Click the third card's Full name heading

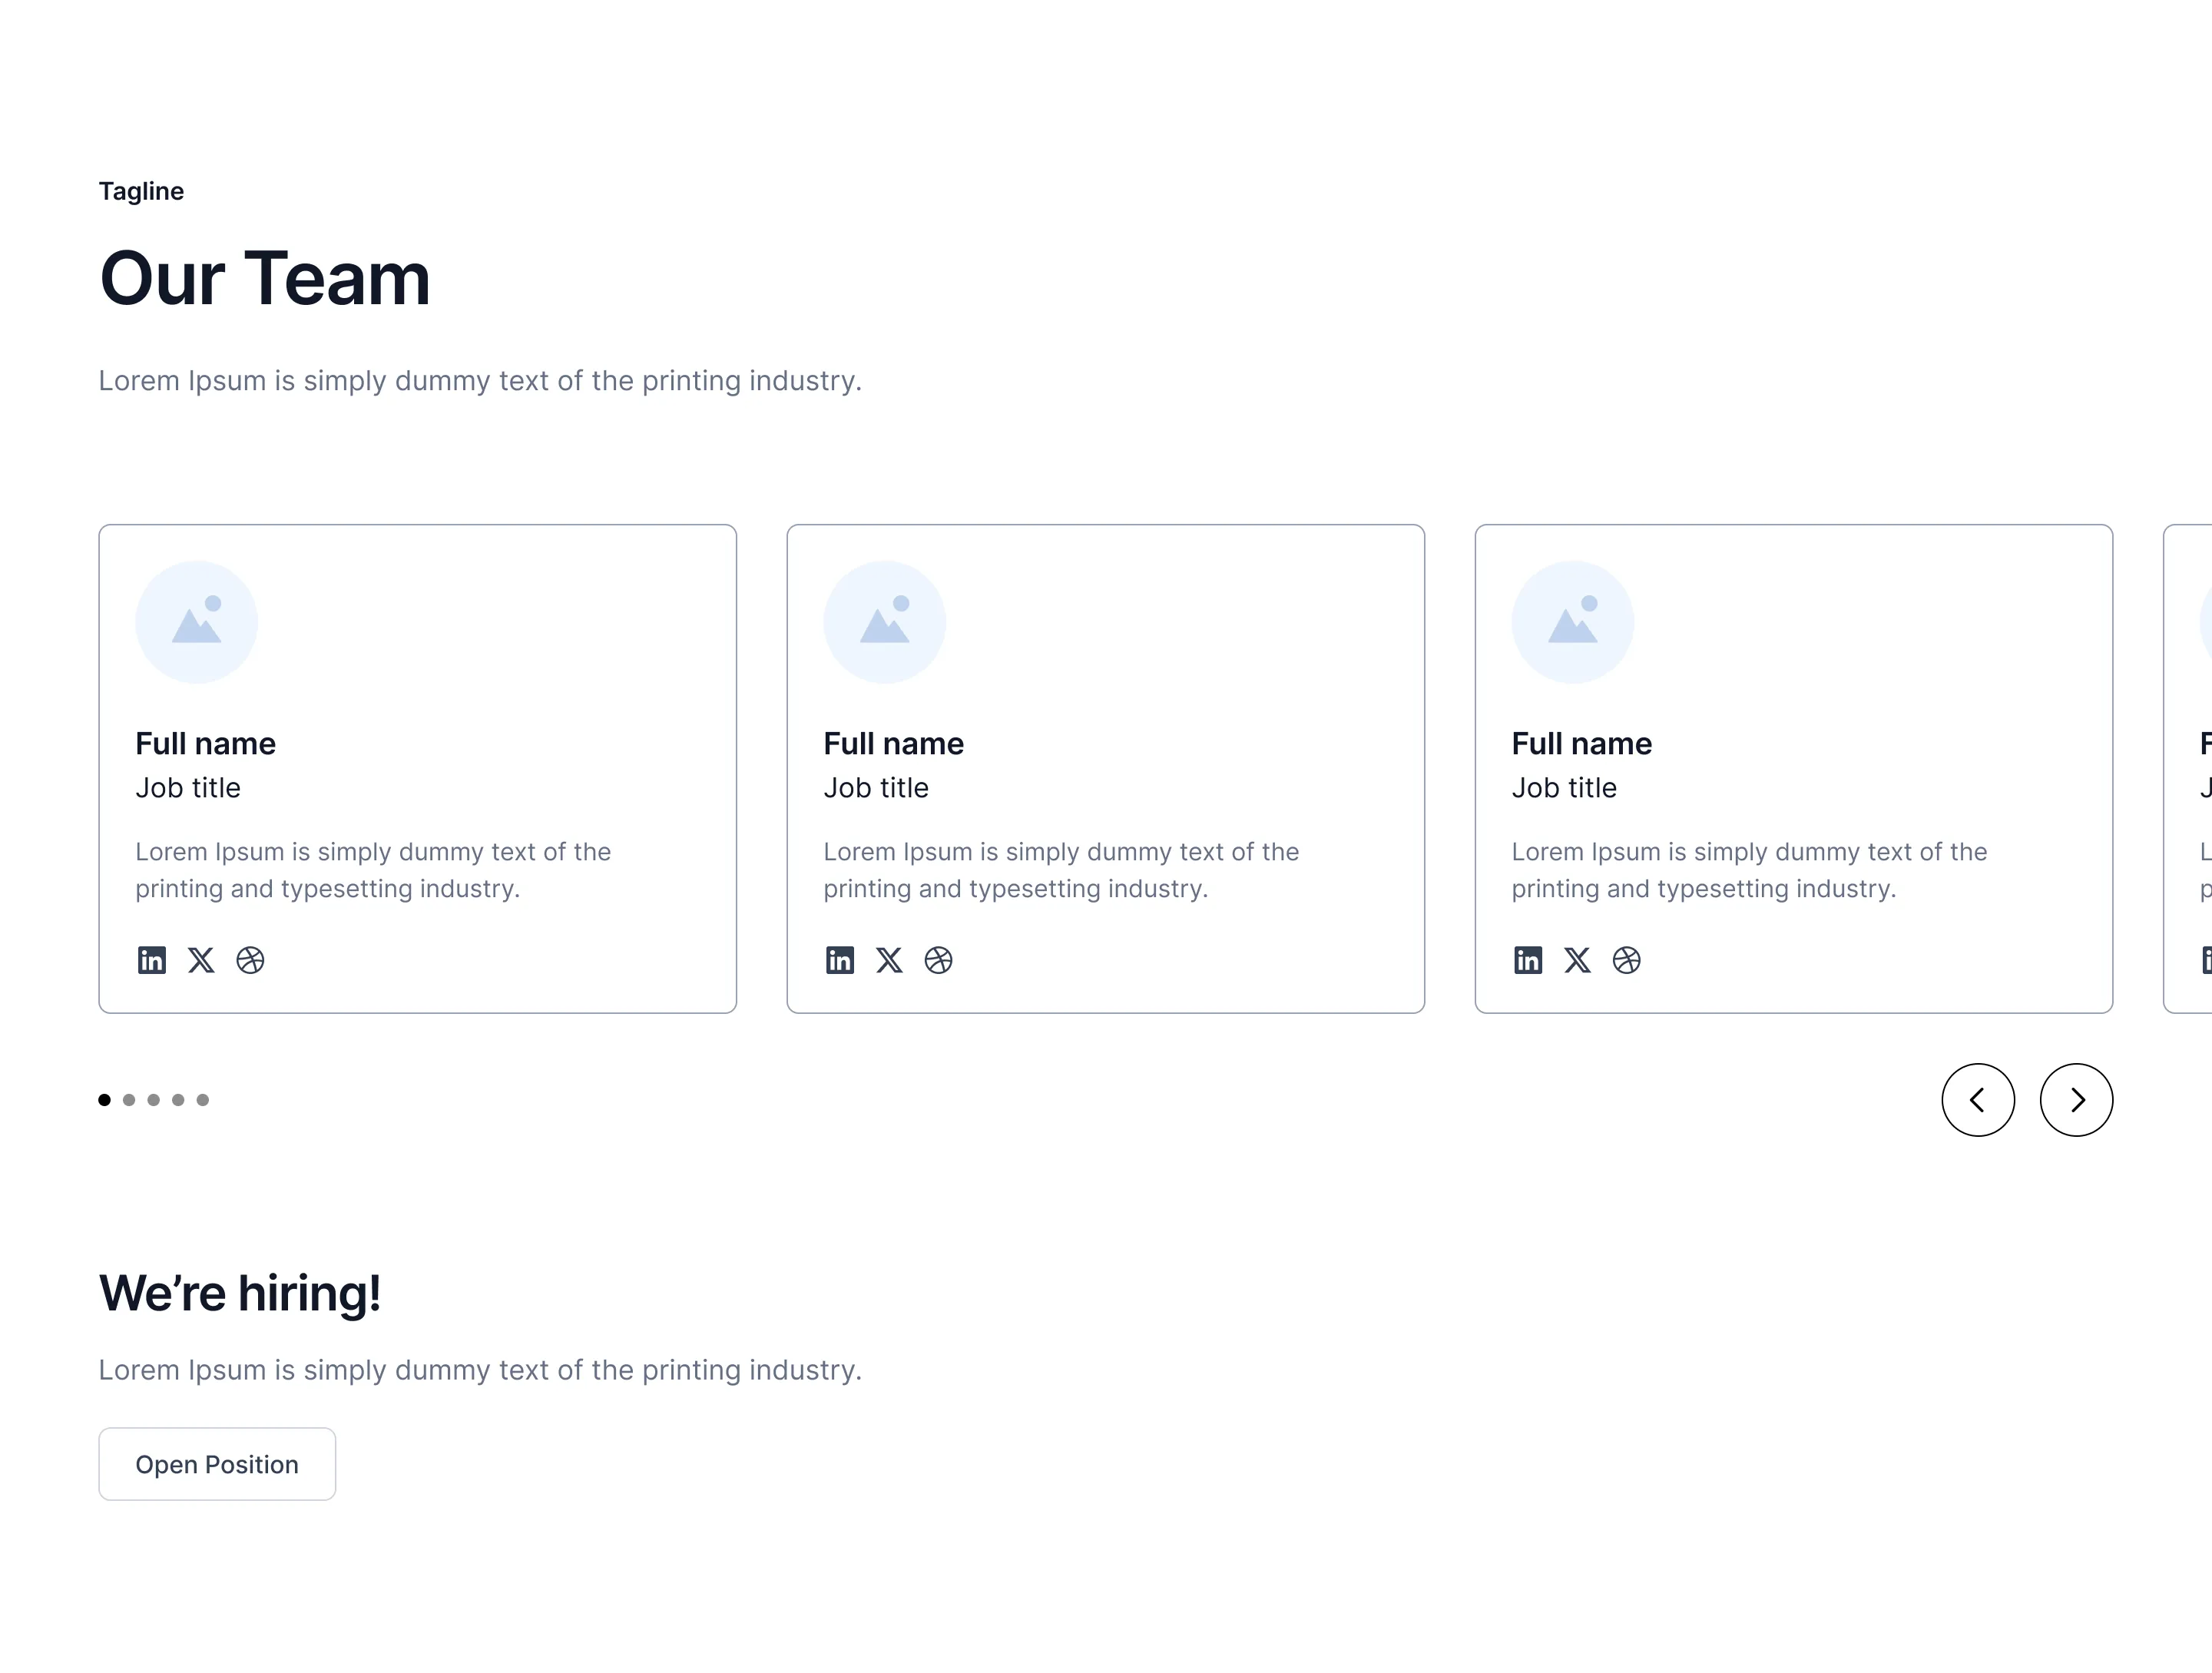click(x=1581, y=743)
